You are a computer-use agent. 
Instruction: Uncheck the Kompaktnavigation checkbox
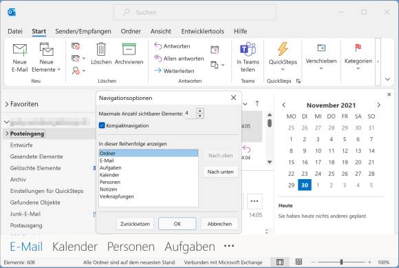pos(102,125)
